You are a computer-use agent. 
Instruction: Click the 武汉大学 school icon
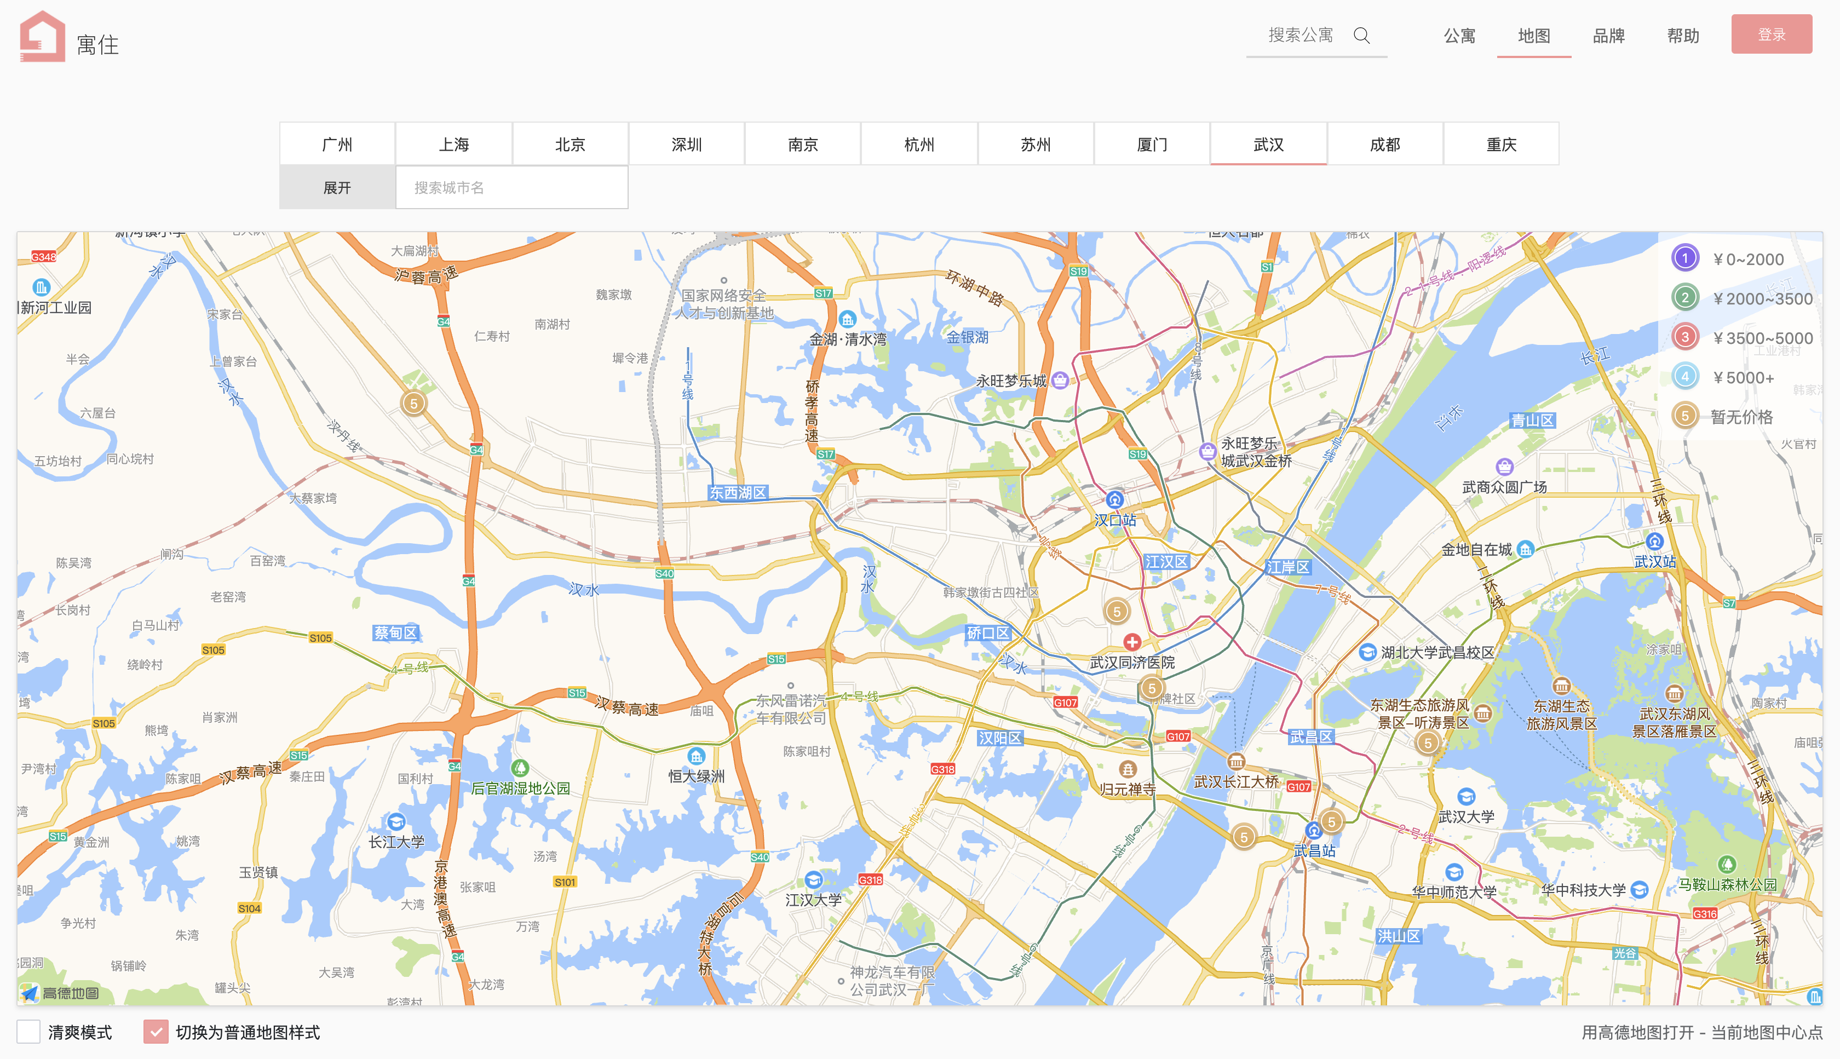[1466, 796]
